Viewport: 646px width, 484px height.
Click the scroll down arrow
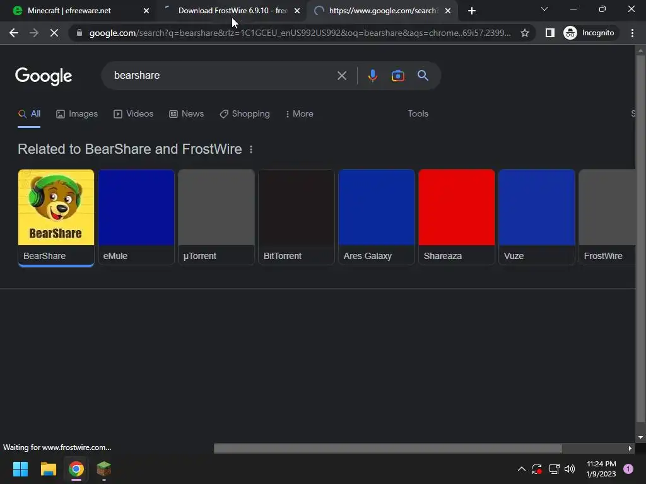pos(640,437)
